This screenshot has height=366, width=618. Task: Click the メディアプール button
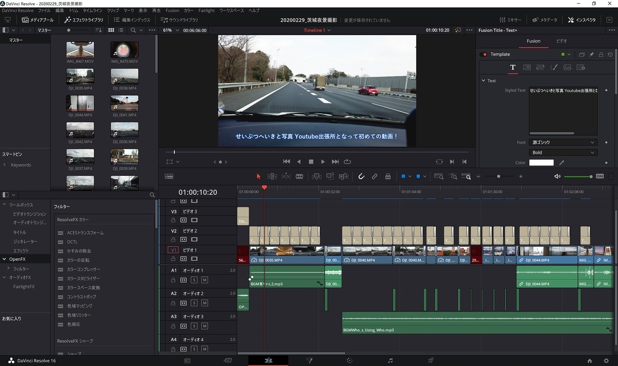(x=38, y=20)
